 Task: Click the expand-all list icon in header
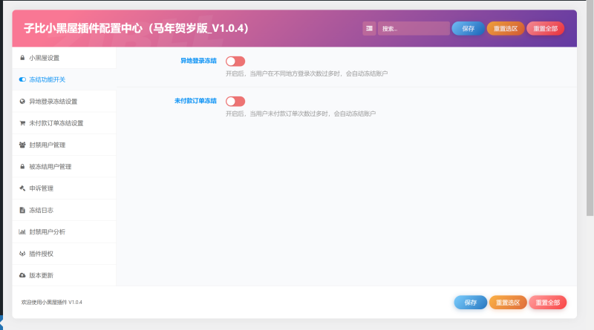click(369, 28)
